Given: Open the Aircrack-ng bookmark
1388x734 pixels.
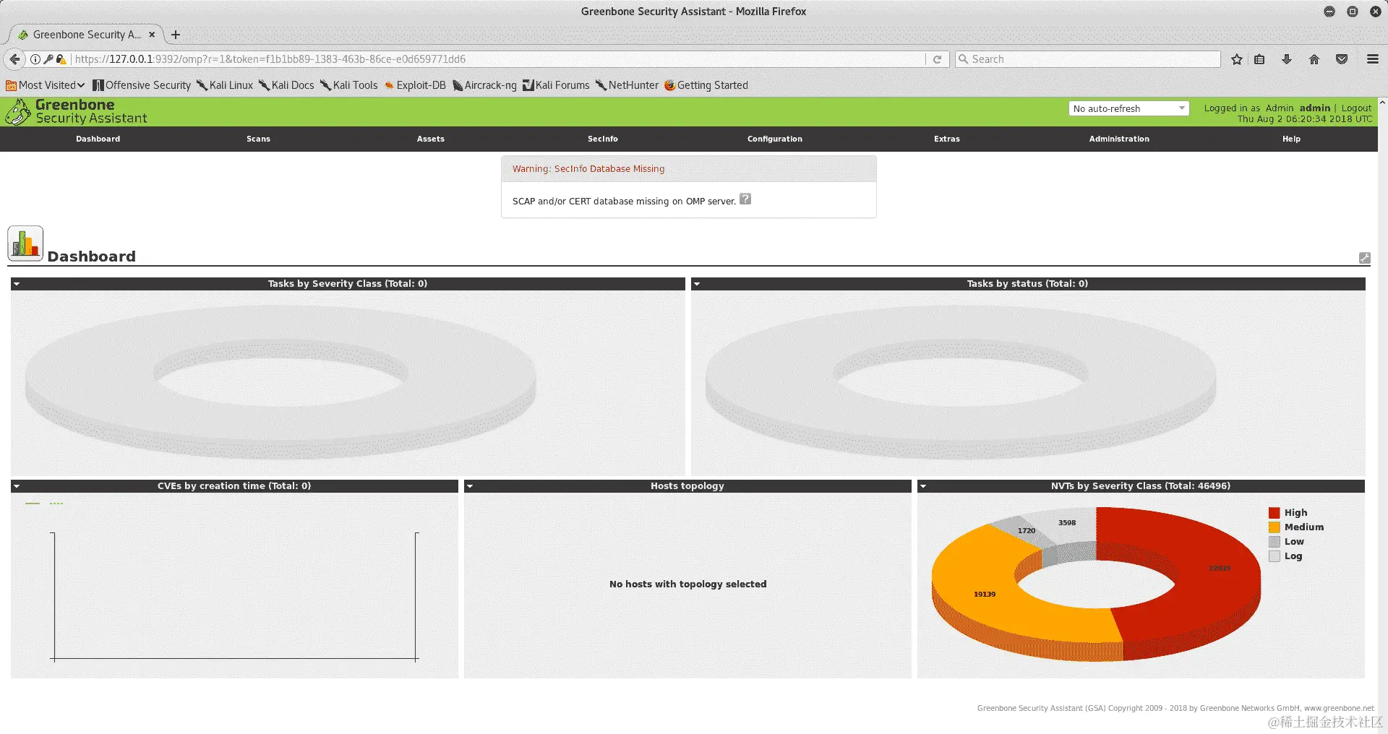Looking at the screenshot, I should [484, 85].
